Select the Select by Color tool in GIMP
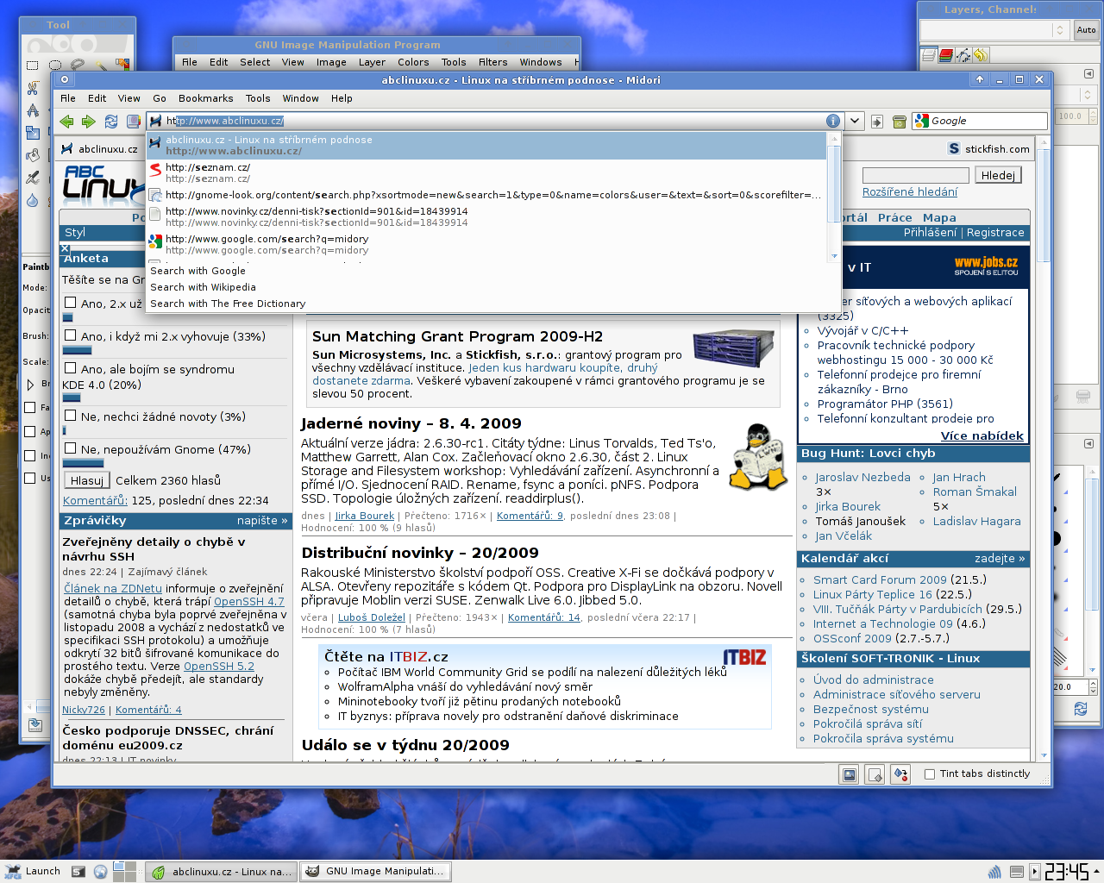Image resolution: width=1104 pixels, height=883 pixels. pyautogui.click(x=122, y=65)
